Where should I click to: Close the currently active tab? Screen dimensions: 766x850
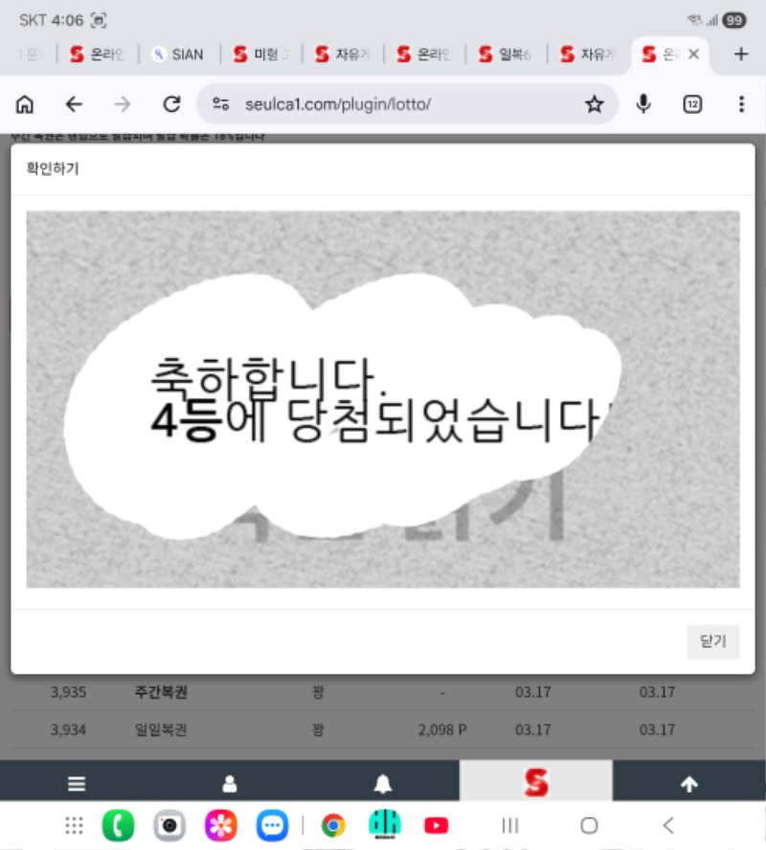[x=694, y=55]
